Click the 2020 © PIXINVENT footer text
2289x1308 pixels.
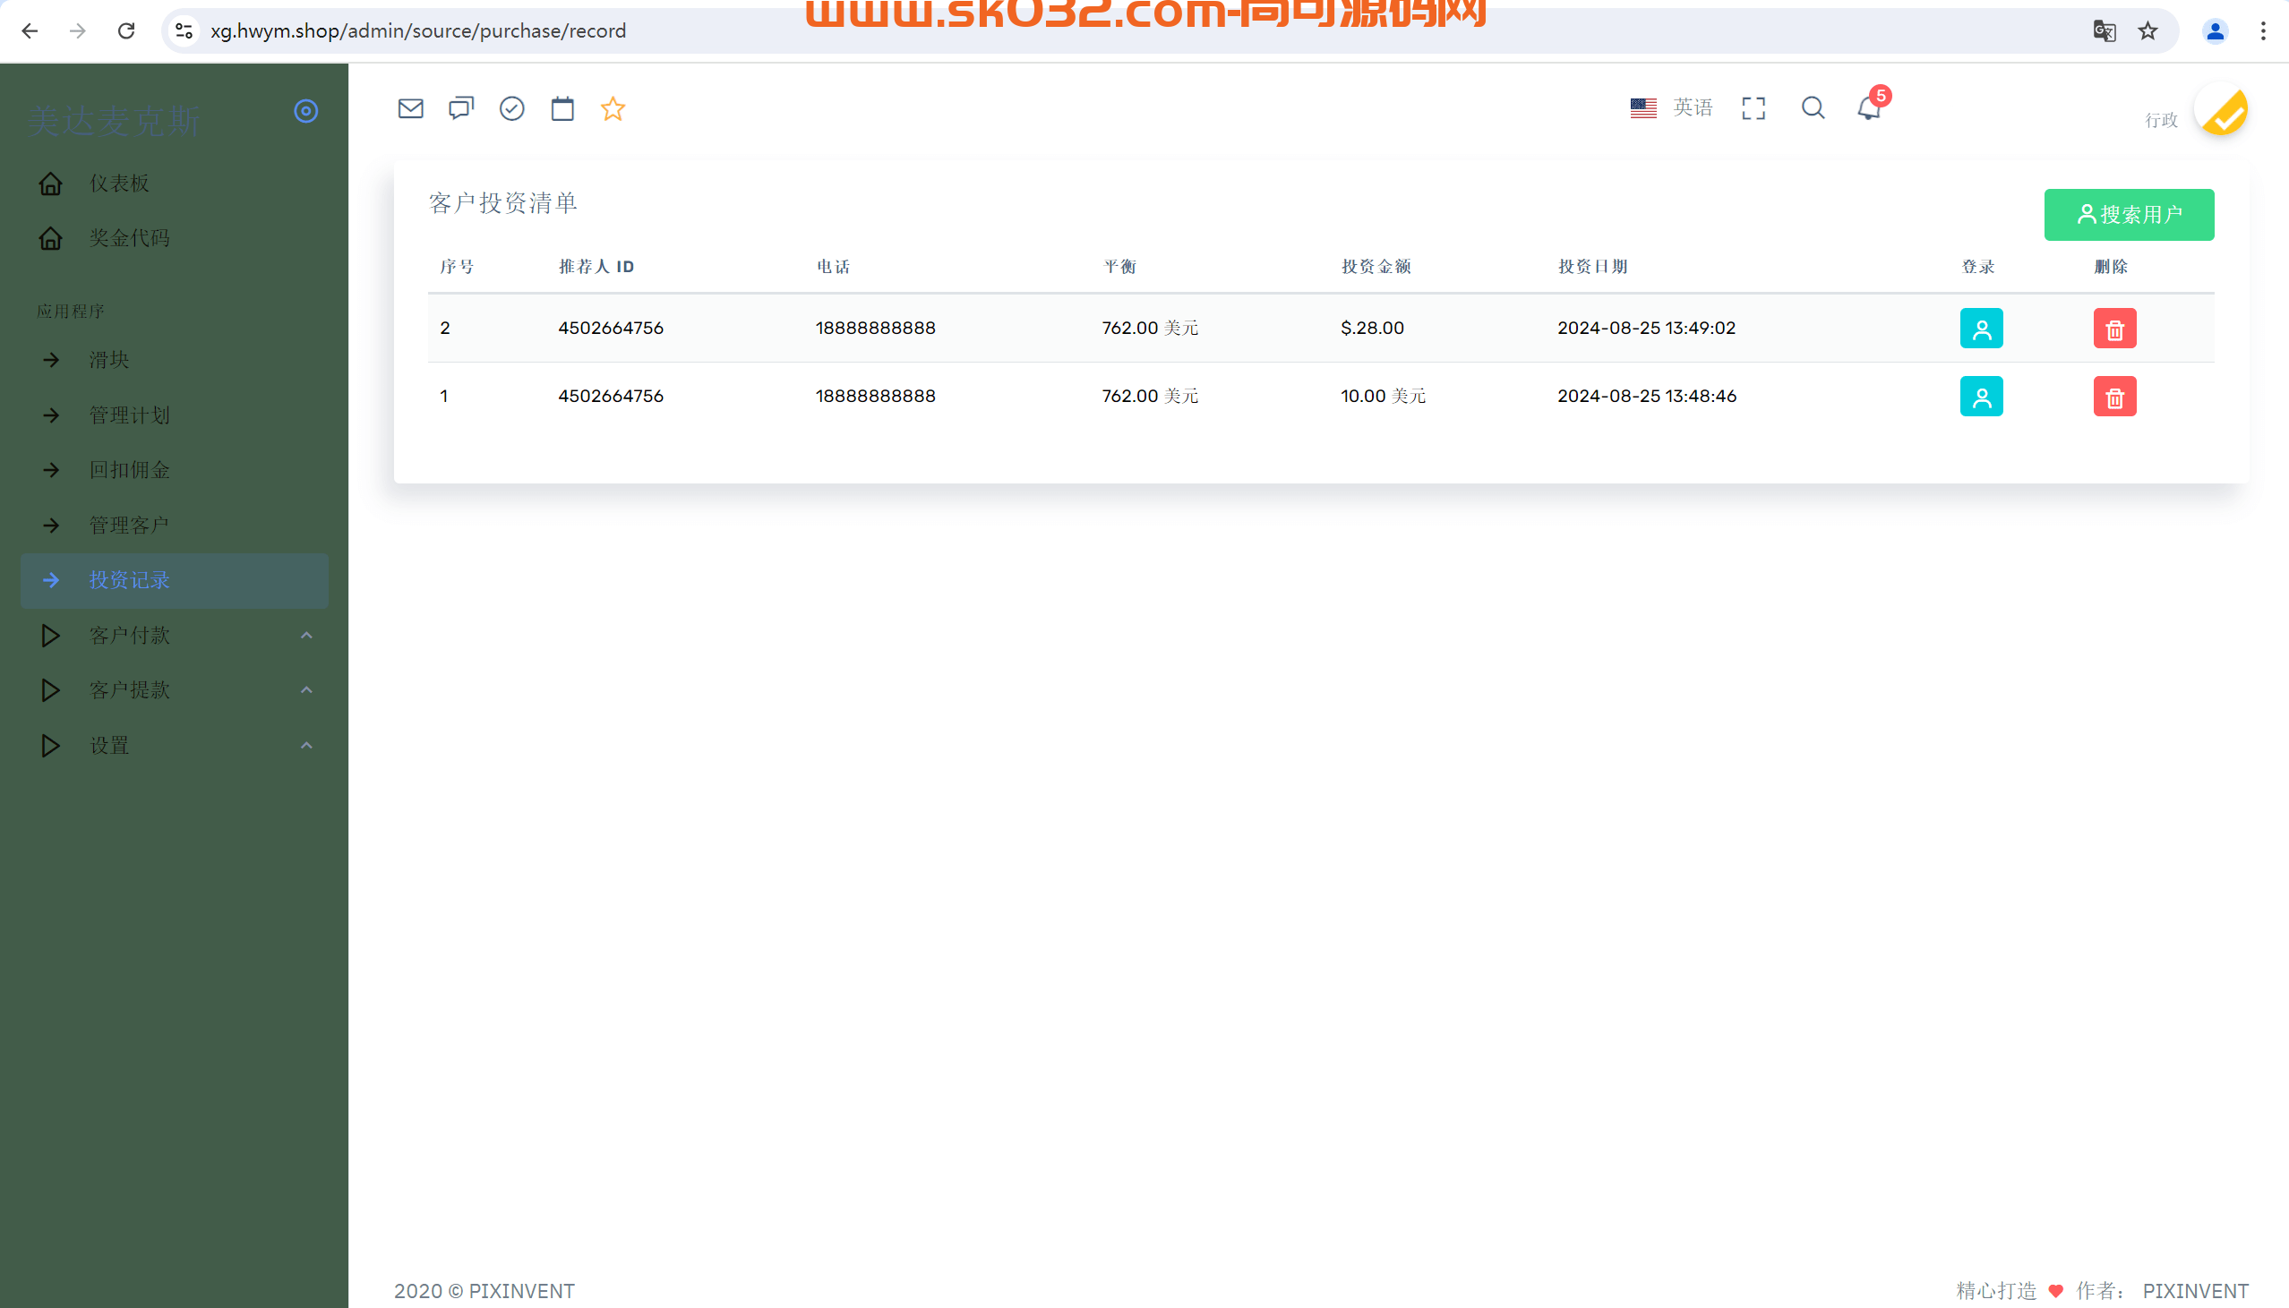pos(484,1291)
